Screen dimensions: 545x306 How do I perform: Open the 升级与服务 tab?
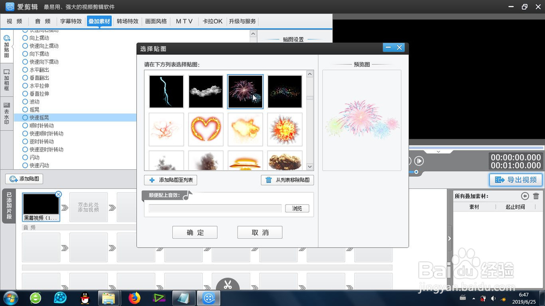243,21
